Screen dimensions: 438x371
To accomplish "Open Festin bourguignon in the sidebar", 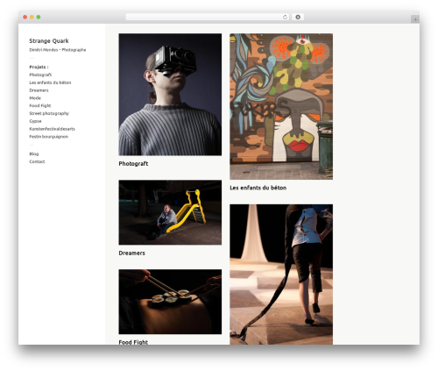I will pos(48,137).
